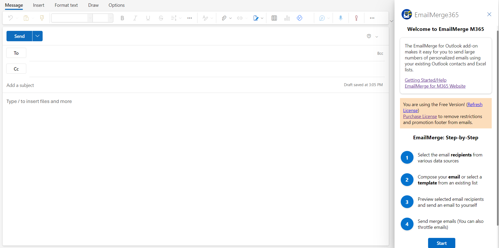Open EmailMerge for M365 Website link
499x248 pixels.
[435, 86]
